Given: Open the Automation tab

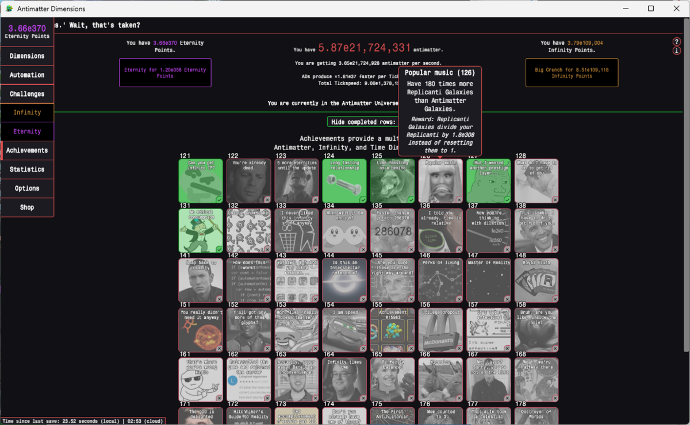Looking at the screenshot, I should (27, 75).
